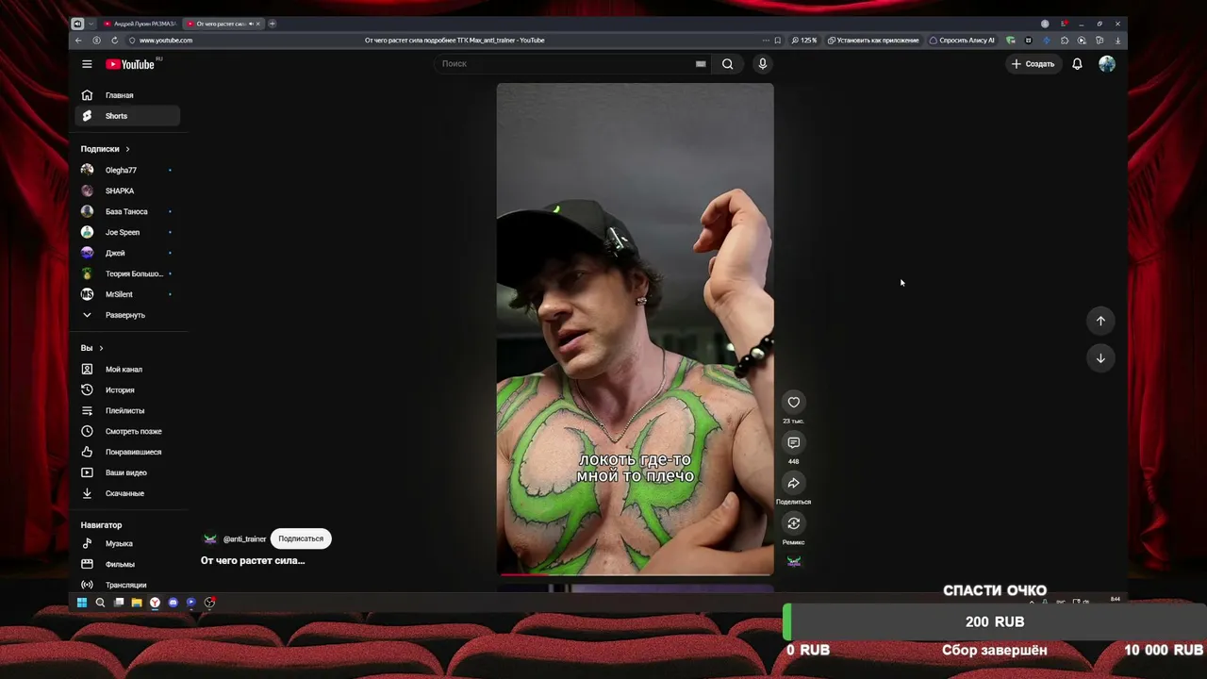Open the SHAPKA subscription channel
Image resolution: width=1207 pixels, height=679 pixels.
click(127, 191)
